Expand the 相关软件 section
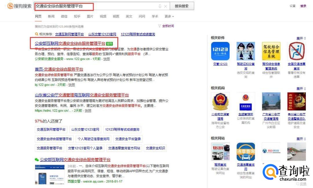313x188 pixels. point(301,38)
